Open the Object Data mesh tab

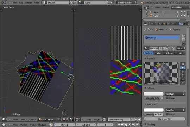click(177, 24)
